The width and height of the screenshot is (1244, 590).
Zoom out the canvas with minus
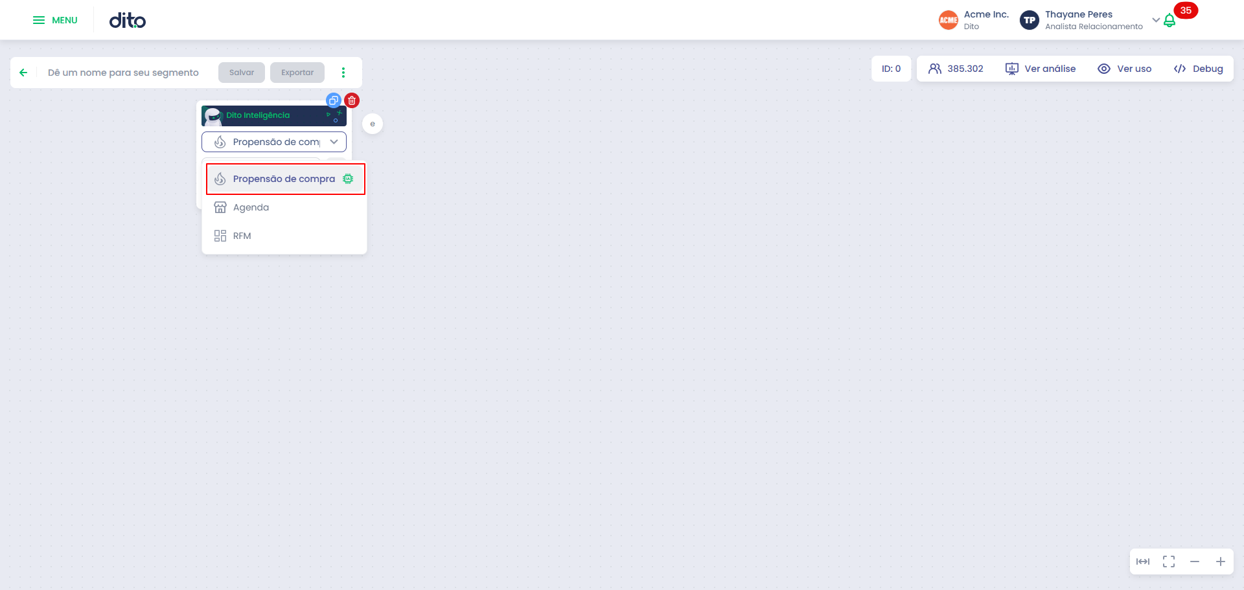click(x=1195, y=562)
